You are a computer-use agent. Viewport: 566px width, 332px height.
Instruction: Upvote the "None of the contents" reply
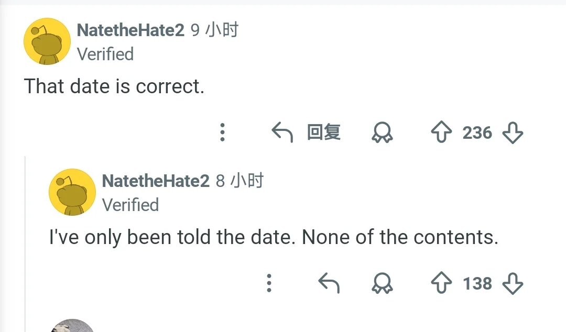(441, 284)
